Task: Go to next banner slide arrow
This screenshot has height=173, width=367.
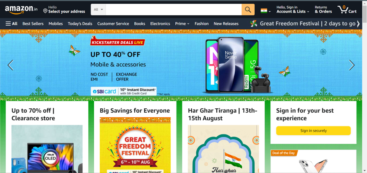Action: [352, 65]
